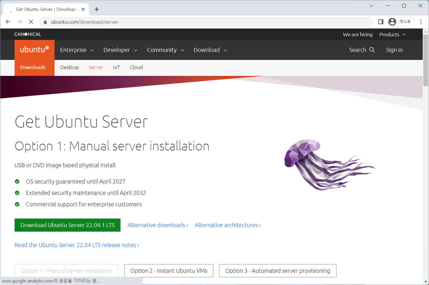Image resolution: width=429 pixels, height=285 pixels.
Task: Click the browser address bar
Action: click(x=200, y=22)
